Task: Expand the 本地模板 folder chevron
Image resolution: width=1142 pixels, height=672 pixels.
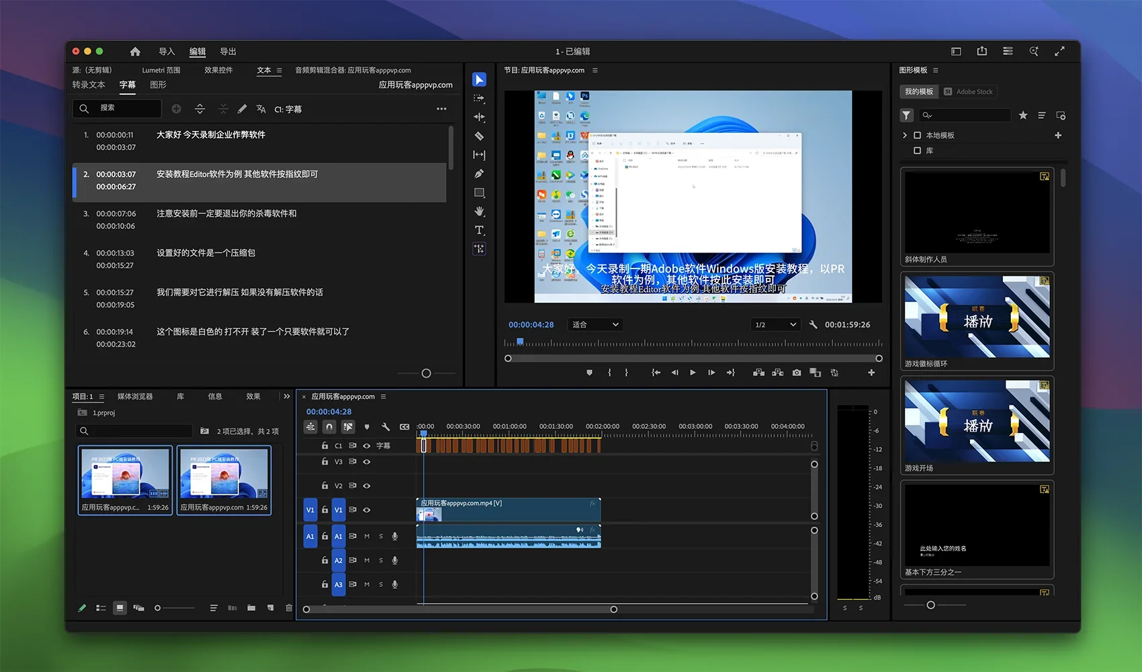Action: tap(905, 136)
